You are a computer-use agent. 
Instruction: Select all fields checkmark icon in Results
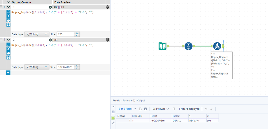pos(141,109)
